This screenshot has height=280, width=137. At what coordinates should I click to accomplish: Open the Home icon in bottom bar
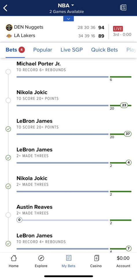pos(14,258)
